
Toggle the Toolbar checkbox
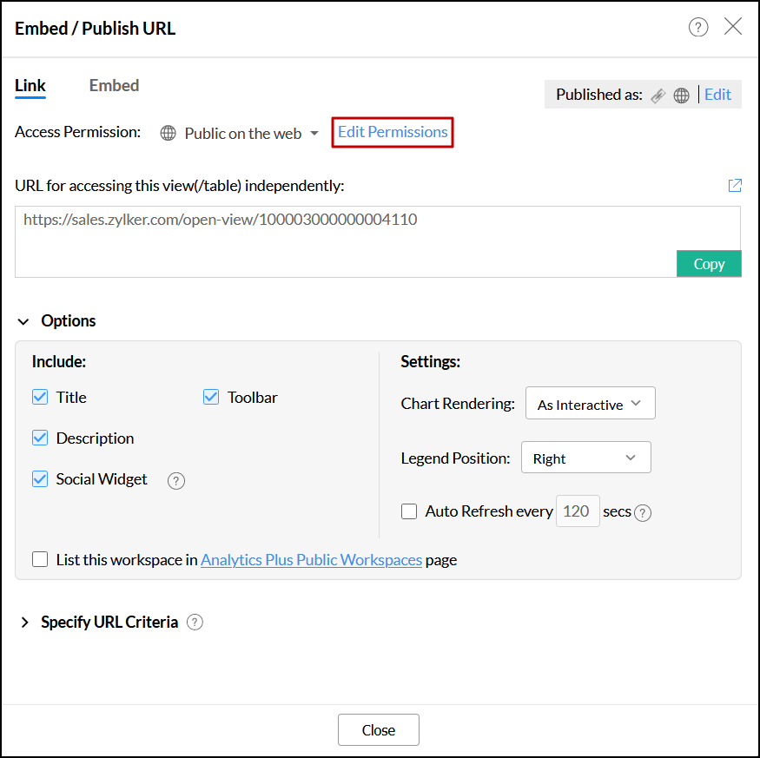211,397
